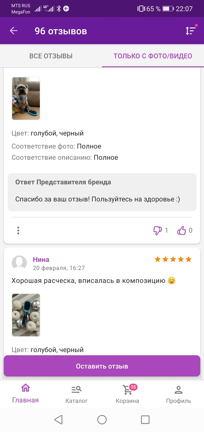
Task: Dislike the review with thumbs down
Action: pyautogui.click(x=158, y=231)
